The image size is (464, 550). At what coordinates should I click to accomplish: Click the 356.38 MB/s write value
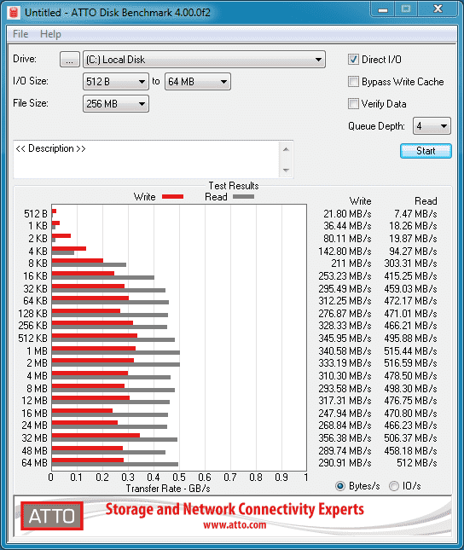345,437
